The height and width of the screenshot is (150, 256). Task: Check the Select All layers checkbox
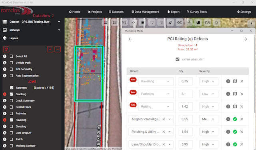pyautogui.click(x=11, y=56)
